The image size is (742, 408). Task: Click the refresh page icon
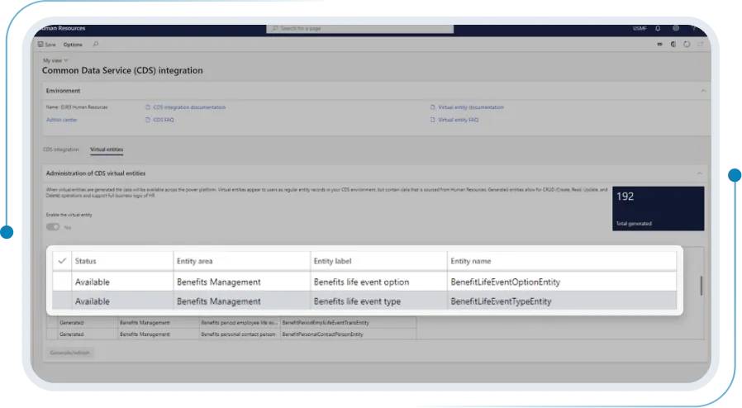pos(687,45)
